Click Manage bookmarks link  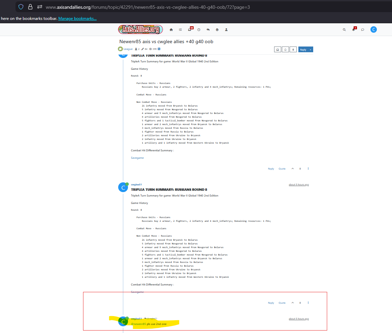[x=77, y=19]
